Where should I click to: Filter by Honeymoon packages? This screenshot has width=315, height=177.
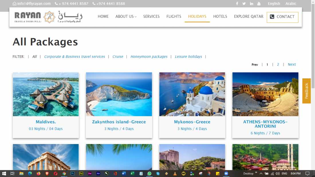pyautogui.click(x=149, y=57)
